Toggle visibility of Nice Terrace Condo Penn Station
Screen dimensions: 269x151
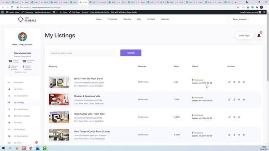coord(239,135)
